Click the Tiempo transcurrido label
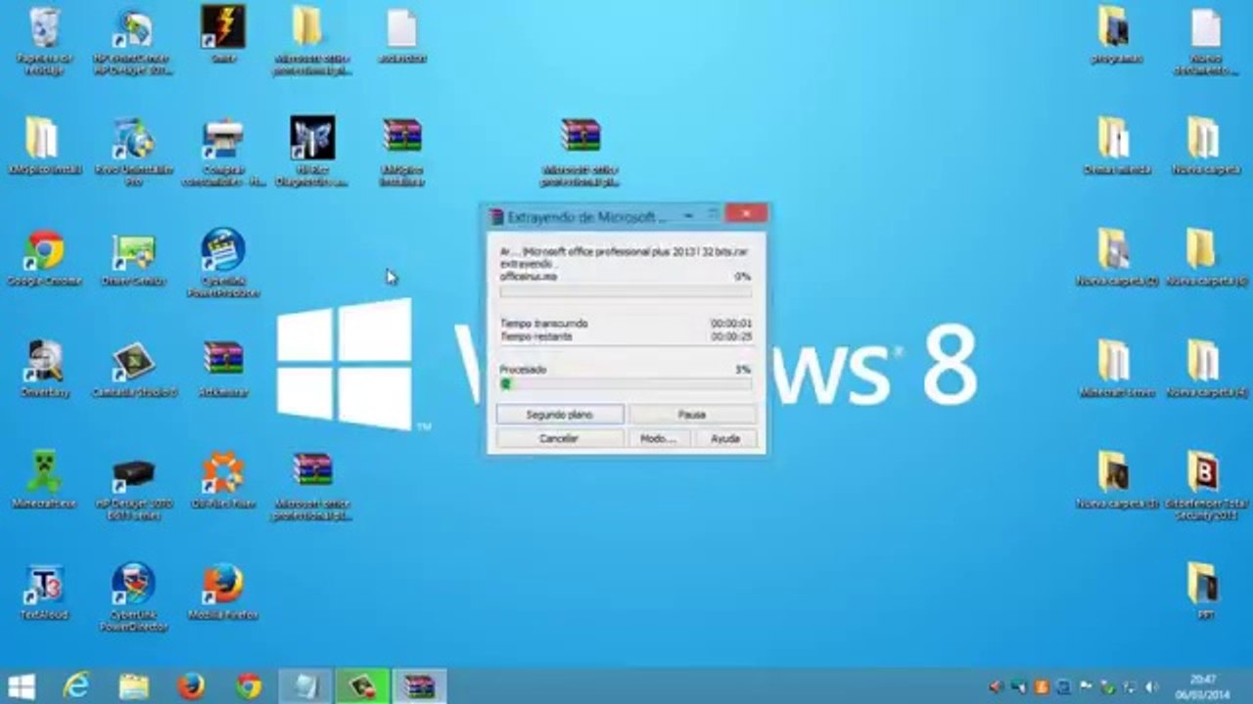The image size is (1253, 704). tap(544, 323)
